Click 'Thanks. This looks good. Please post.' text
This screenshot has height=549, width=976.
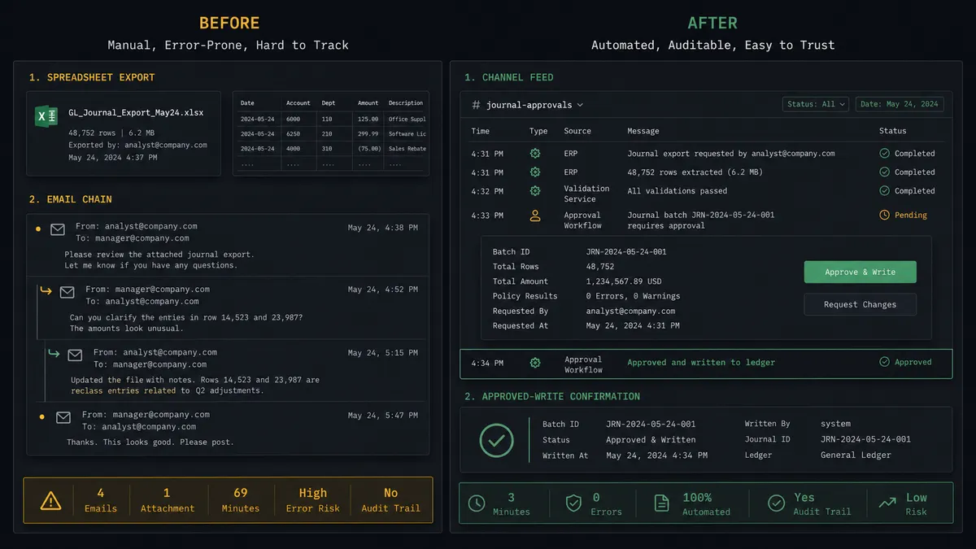pyautogui.click(x=150, y=442)
